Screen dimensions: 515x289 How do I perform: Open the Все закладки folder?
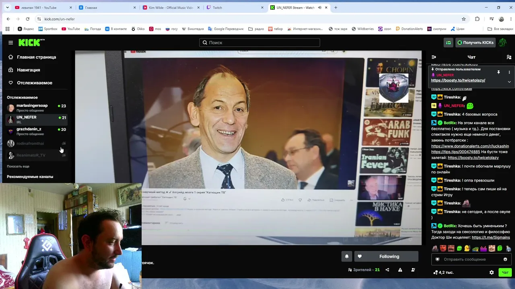pos(500,29)
